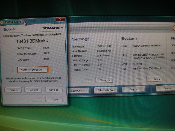This screenshot has height=131, width=175.
Task: Click the Online ResultBrowser description text
Action: click(x=33, y=79)
